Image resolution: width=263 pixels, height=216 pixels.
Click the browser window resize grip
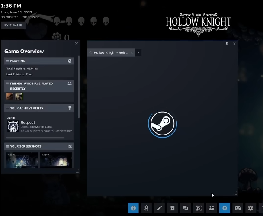tap(235, 193)
